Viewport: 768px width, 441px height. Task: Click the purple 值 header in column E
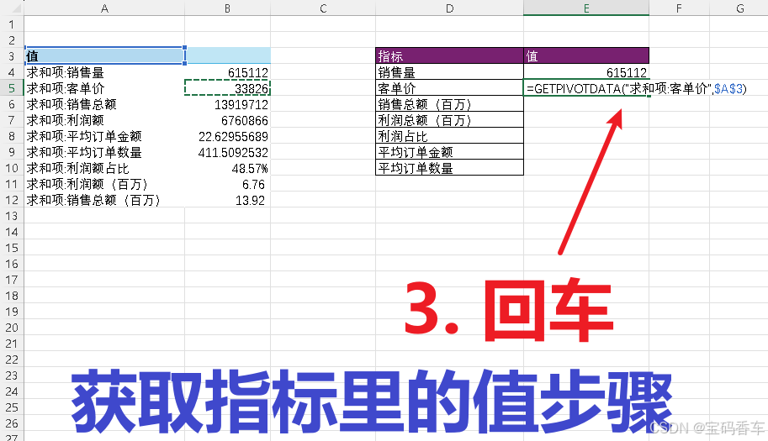tap(586, 55)
